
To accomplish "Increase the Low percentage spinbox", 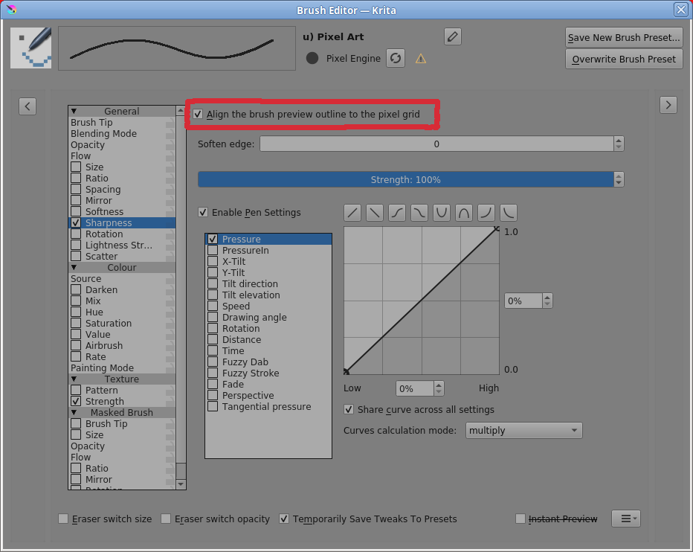I will point(439,385).
